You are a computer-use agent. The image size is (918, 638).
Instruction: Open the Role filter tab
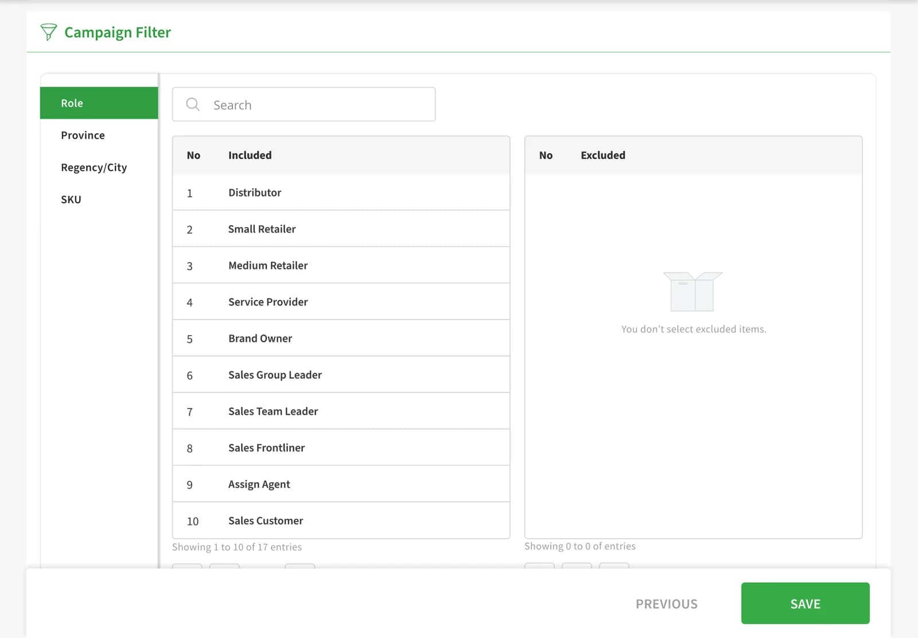tap(99, 103)
